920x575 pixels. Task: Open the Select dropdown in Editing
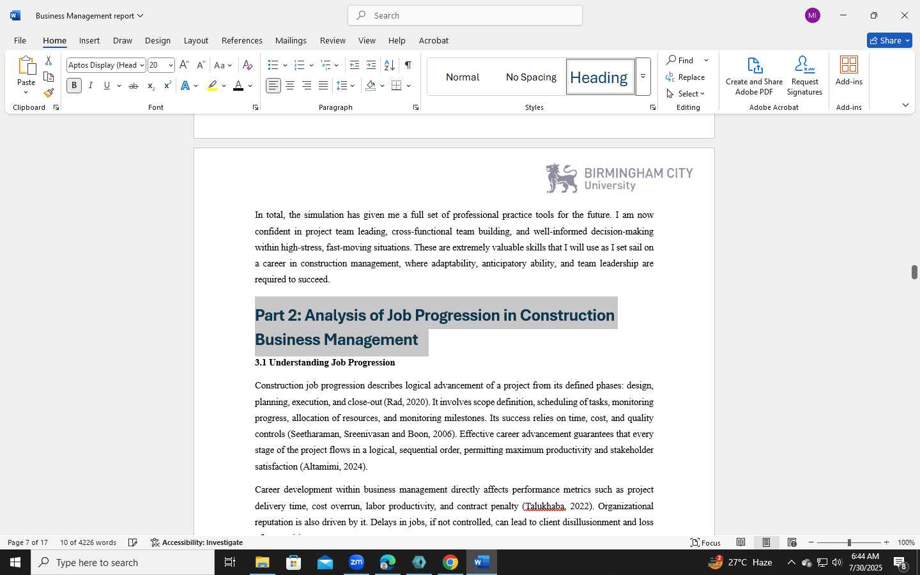click(x=686, y=93)
